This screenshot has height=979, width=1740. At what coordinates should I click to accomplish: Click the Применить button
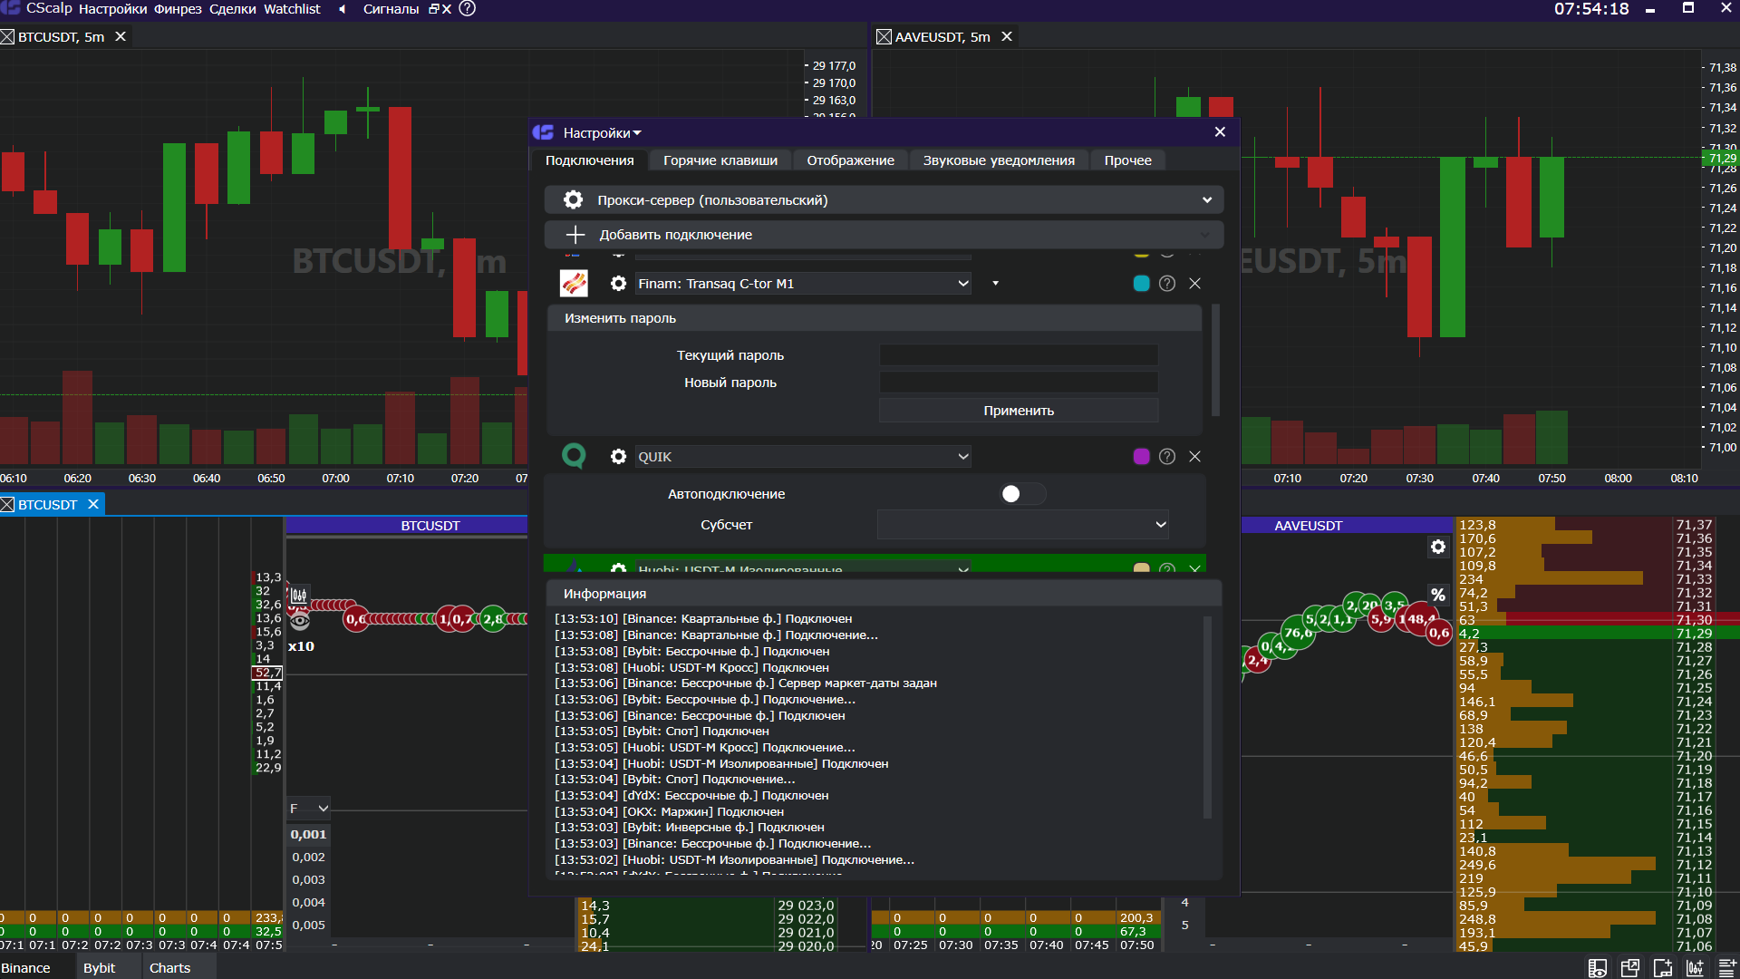click(1018, 411)
